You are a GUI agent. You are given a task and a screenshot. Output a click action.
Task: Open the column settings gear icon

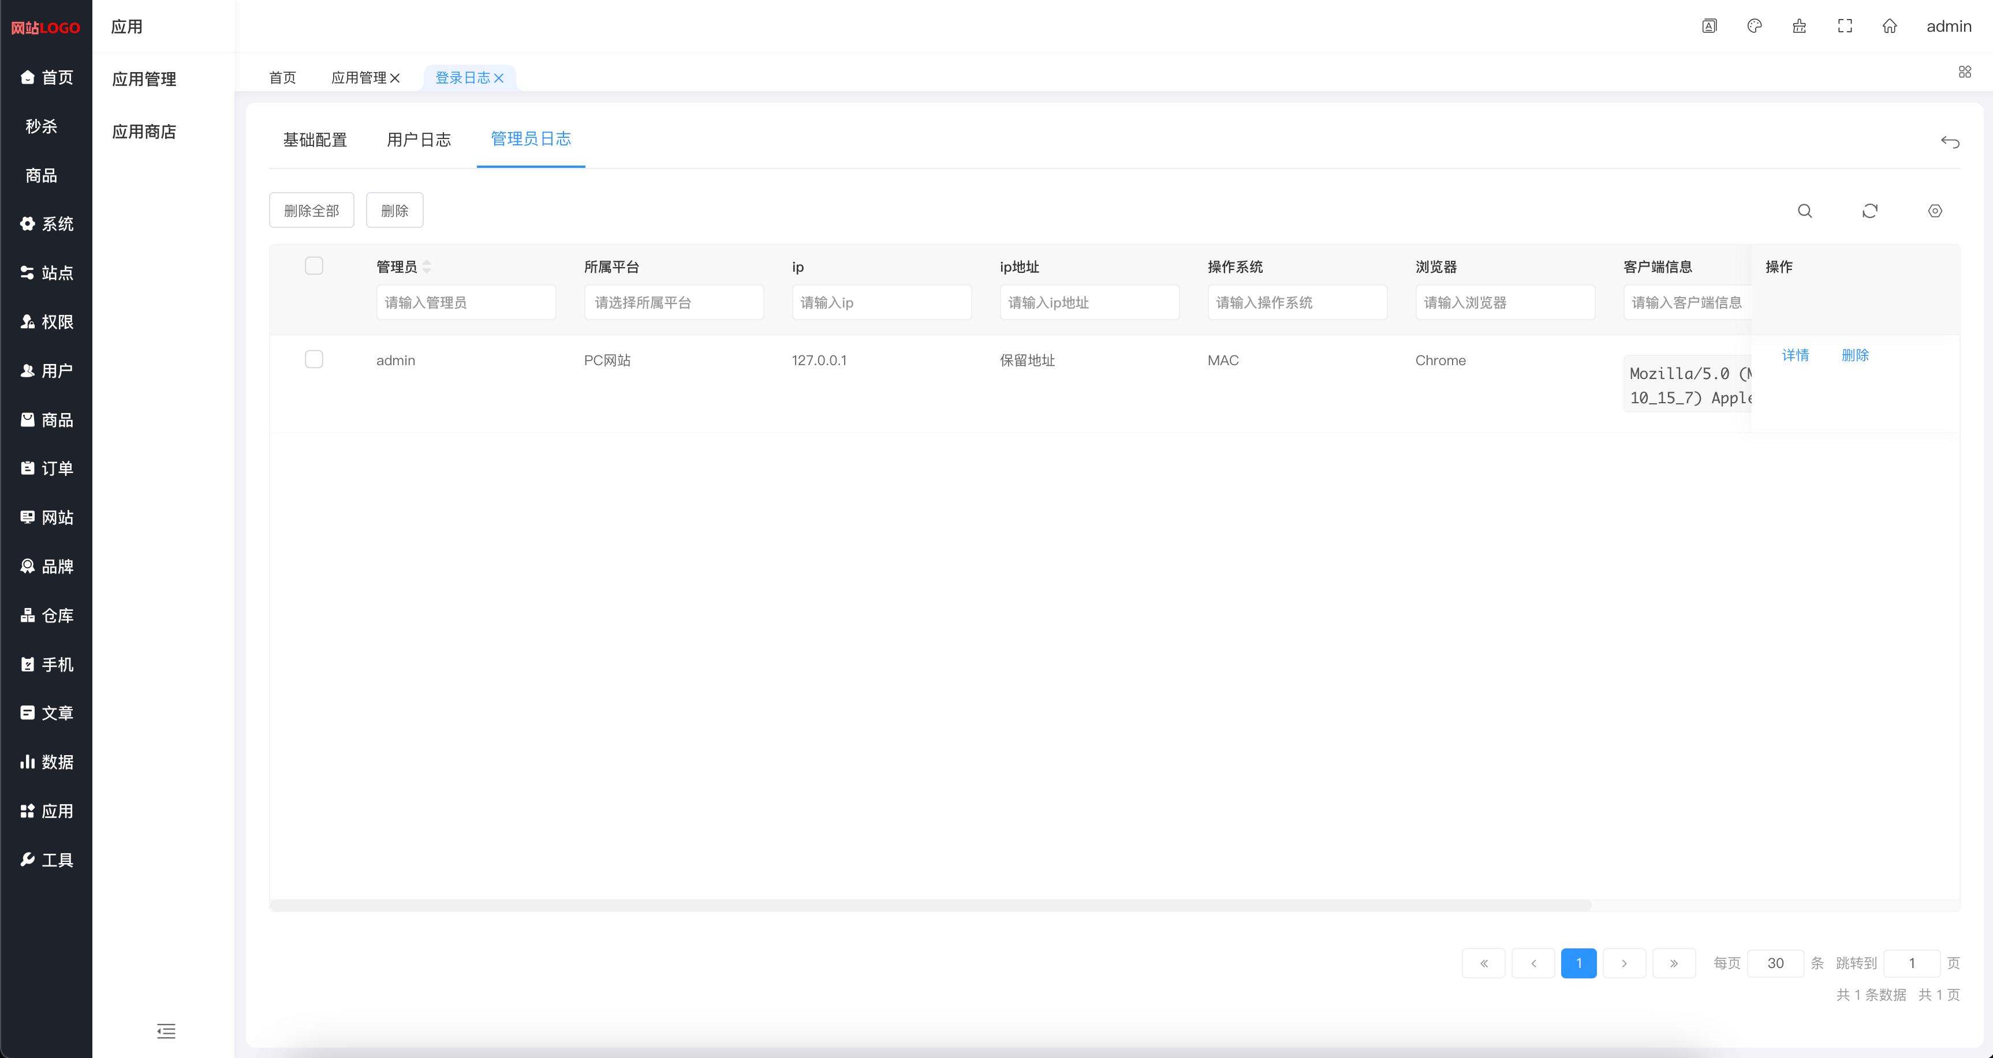pos(1934,211)
